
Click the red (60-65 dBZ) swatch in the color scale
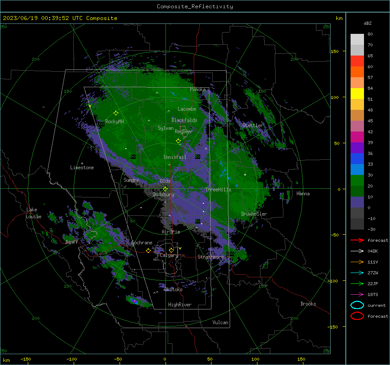[x=357, y=61]
